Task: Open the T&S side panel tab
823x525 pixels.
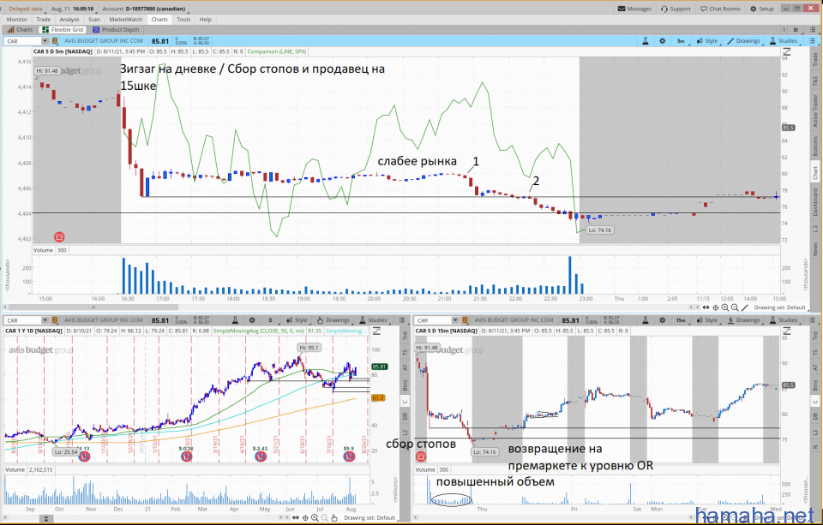Action: (815, 81)
